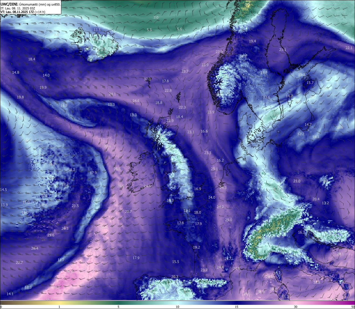Screen dimensions: 355x309
Task: Select the 12.2 value on the map
Action: coord(301,134)
